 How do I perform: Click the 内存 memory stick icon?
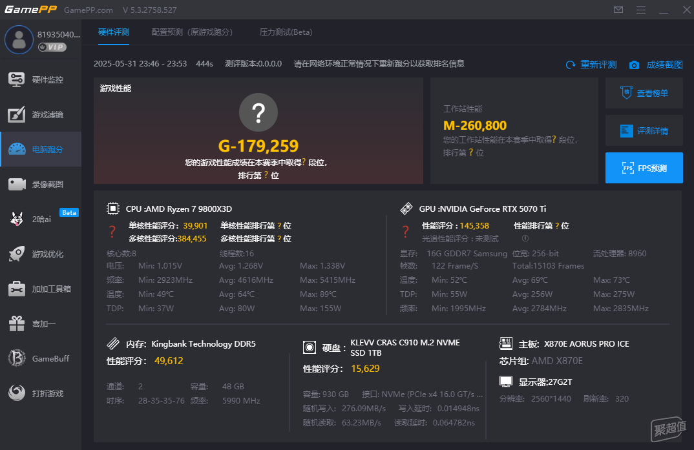tap(113, 343)
